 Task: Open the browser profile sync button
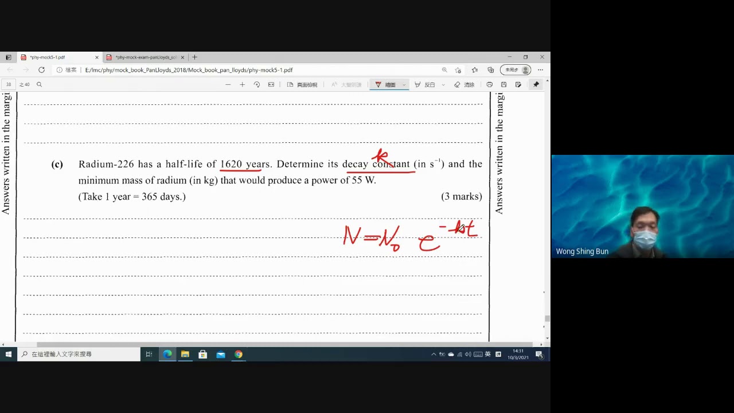516,70
